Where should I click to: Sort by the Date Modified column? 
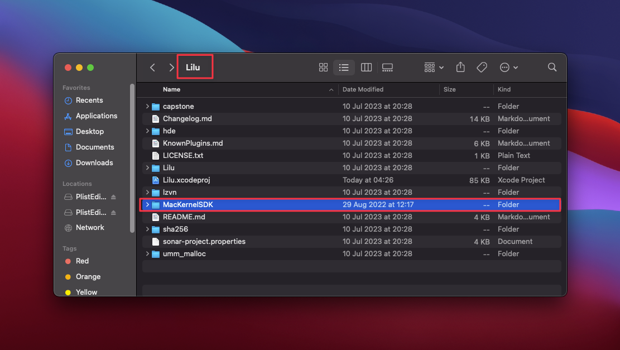[363, 89]
